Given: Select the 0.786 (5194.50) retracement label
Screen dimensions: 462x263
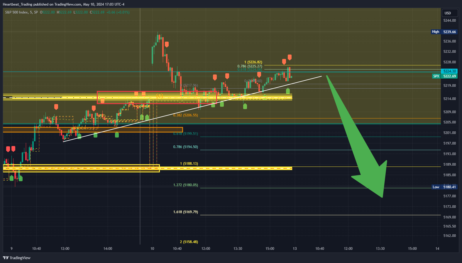Looking at the screenshot, I should (x=185, y=147).
